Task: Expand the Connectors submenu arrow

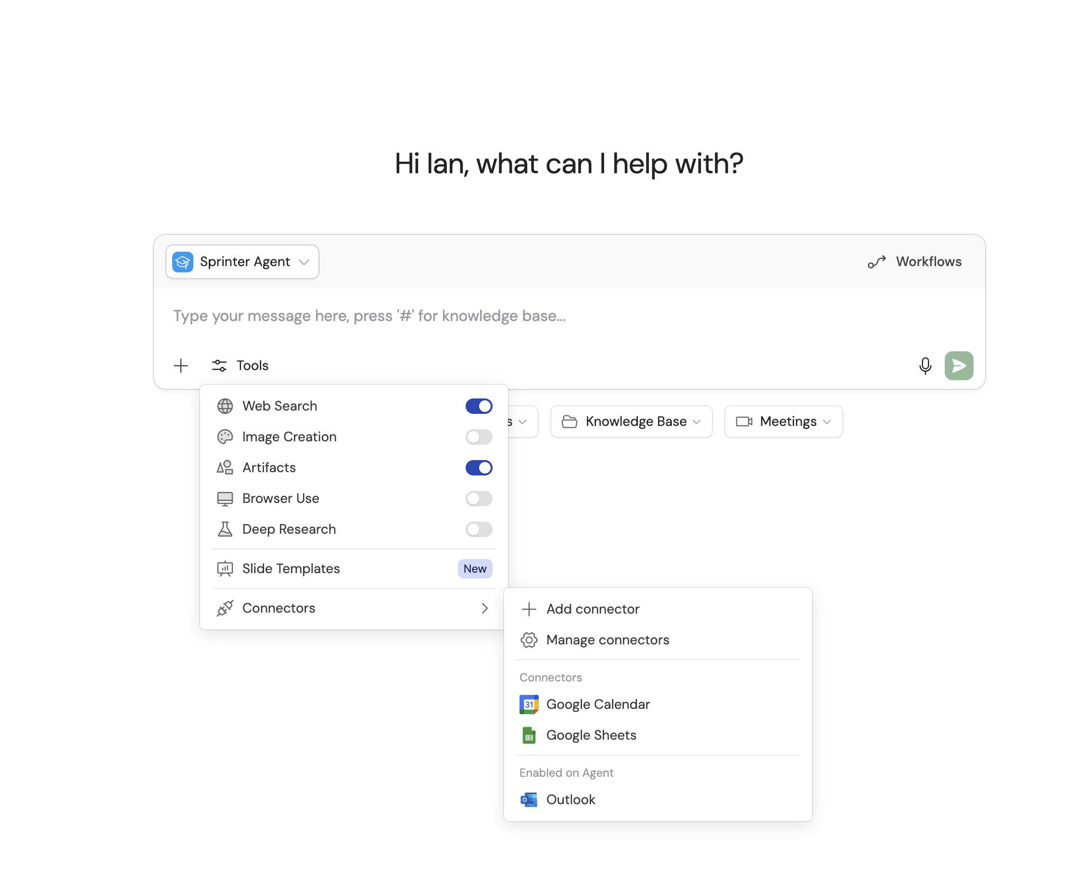Action: (484, 608)
